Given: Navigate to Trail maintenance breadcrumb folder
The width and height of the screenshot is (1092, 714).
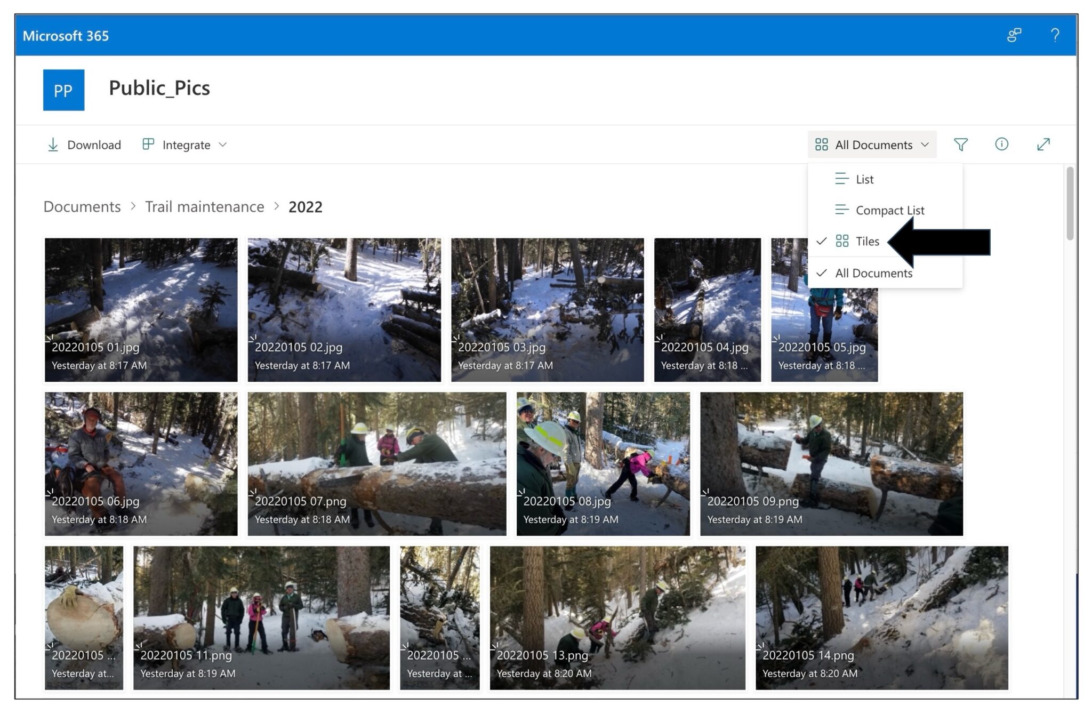Looking at the screenshot, I should click(x=204, y=207).
